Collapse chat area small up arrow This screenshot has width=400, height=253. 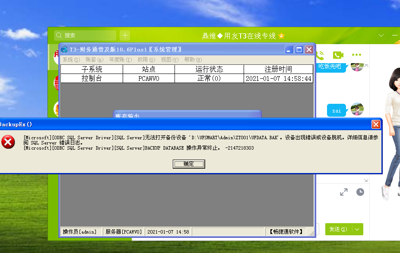pyautogui.click(x=367, y=66)
